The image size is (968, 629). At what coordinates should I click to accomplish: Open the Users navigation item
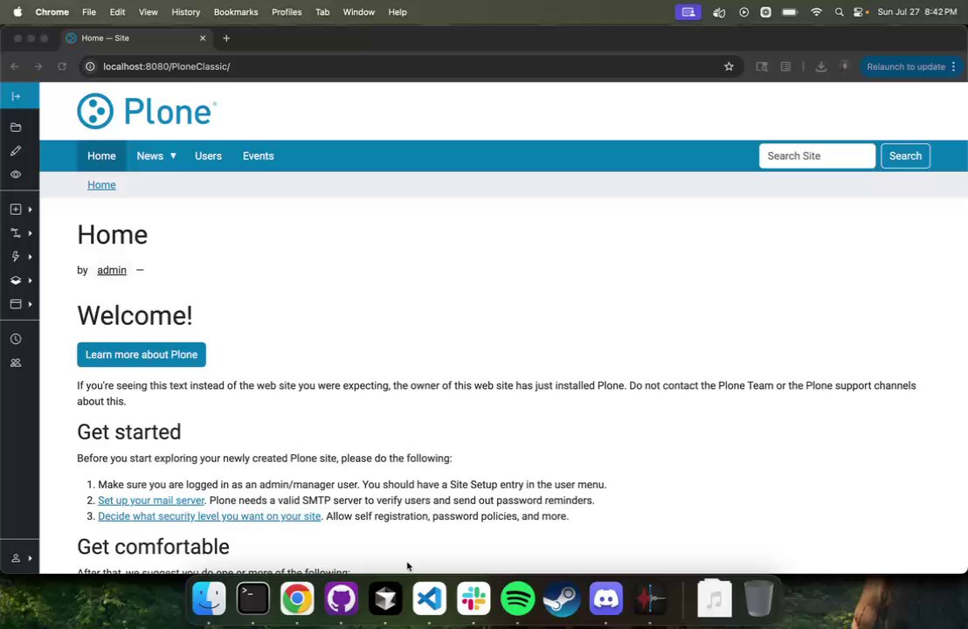(208, 156)
